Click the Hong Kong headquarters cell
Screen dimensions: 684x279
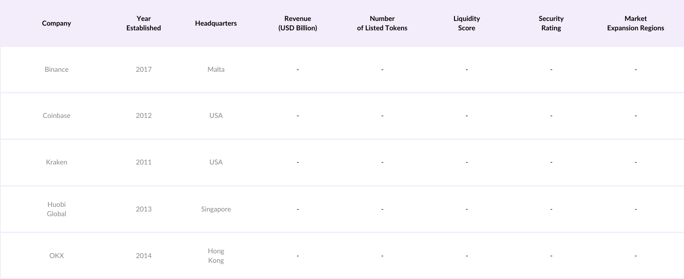tap(216, 256)
